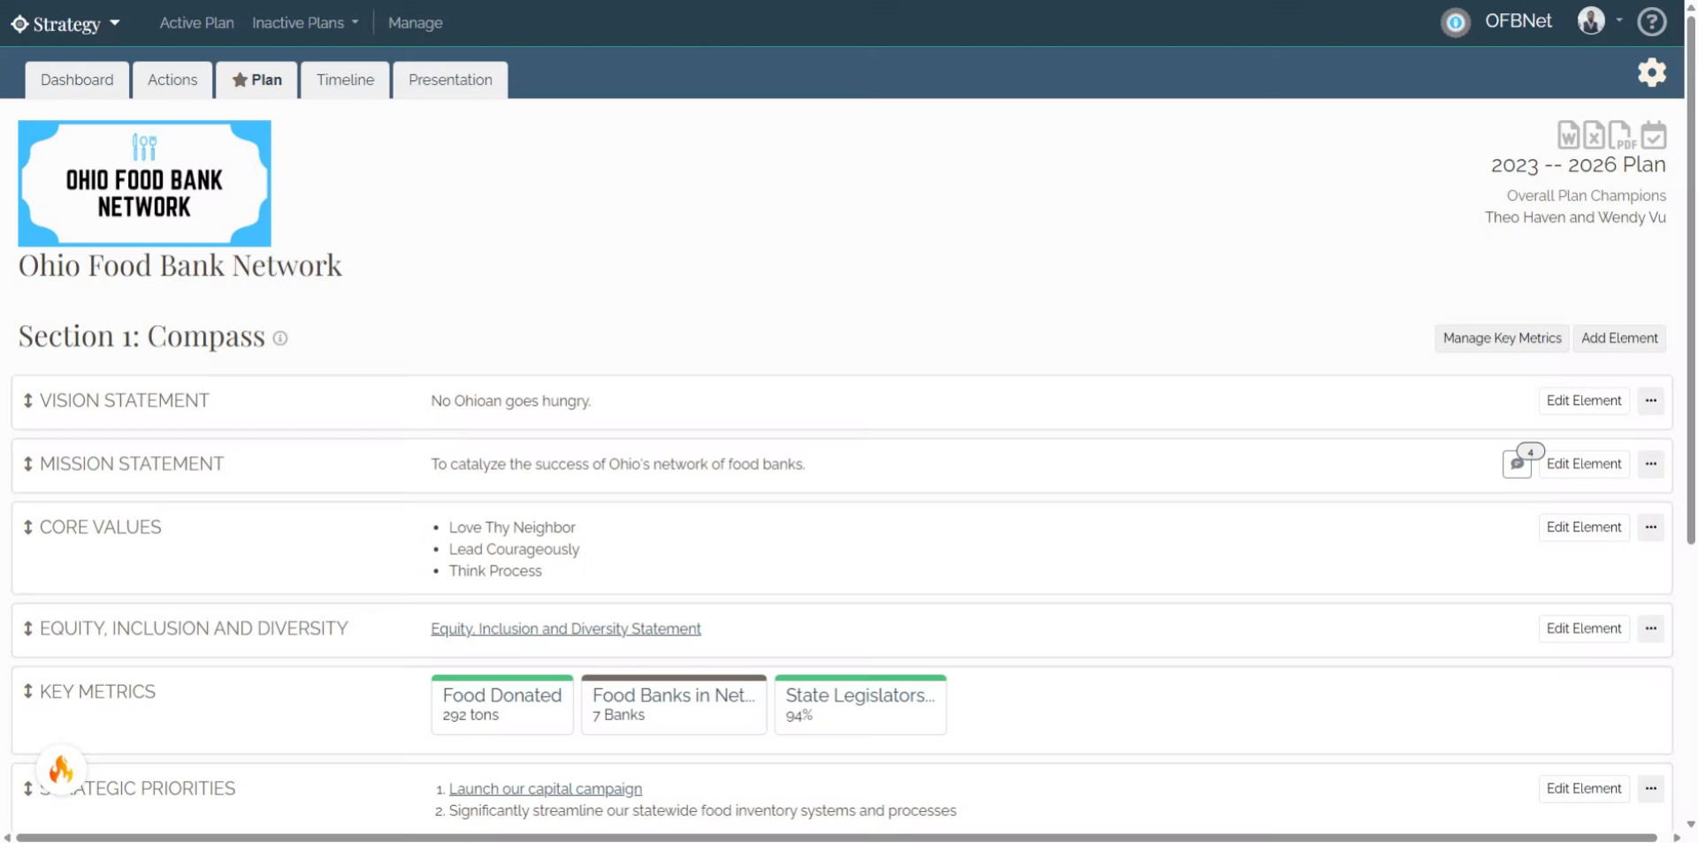Click 'Theo Haven and Wendy Vu' text
This screenshot has height=843, width=1698.
pos(1575,217)
